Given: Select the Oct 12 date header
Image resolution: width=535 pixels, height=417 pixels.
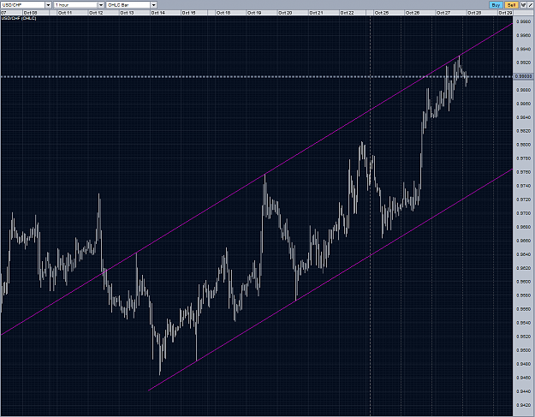Looking at the screenshot, I should (96, 13).
